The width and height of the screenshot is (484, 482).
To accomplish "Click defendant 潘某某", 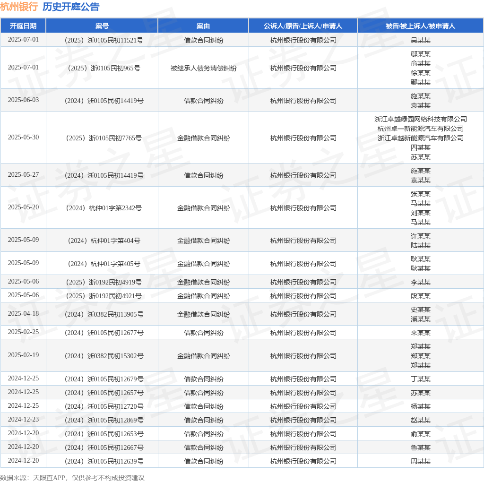I will click(420, 319).
